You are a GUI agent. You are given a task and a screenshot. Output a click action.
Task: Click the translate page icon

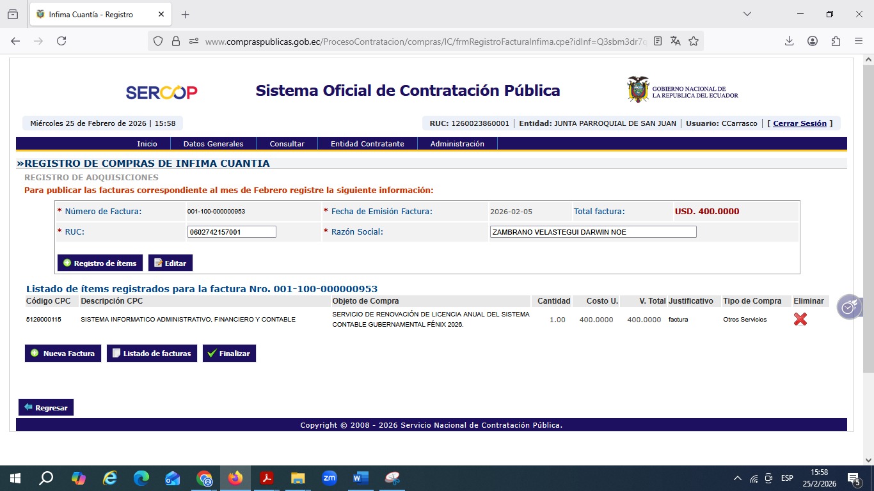[x=676, y=41]
